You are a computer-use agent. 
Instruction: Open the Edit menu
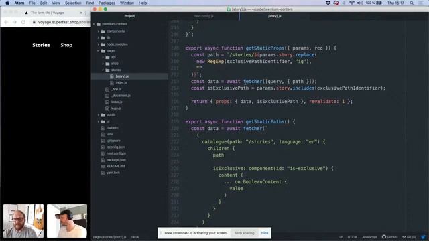[x=43, y=3]
